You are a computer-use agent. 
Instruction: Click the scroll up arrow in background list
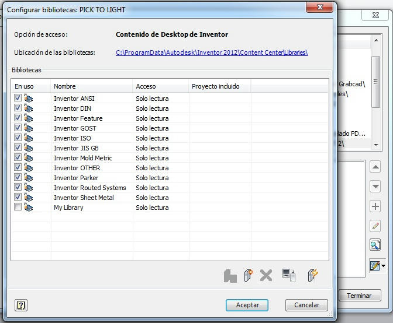(376, 40)
